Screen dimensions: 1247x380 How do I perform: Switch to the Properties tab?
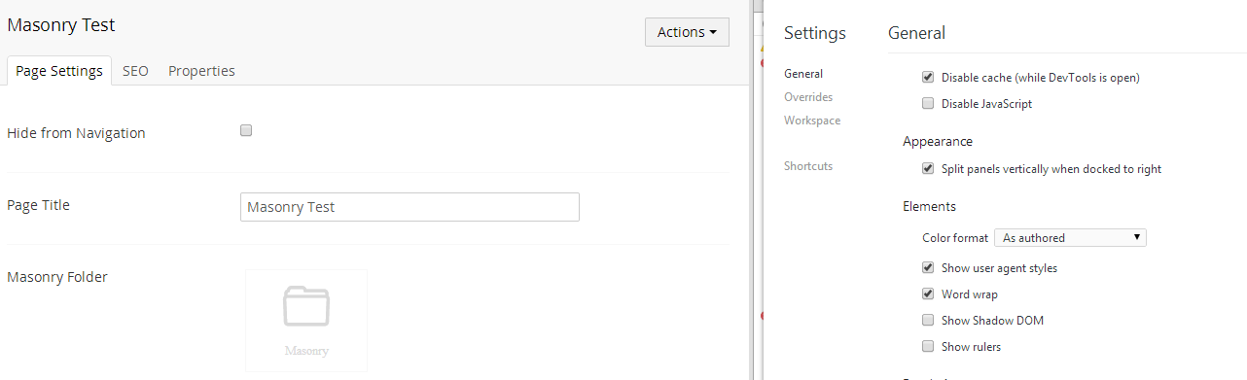[x=201, y=71]
